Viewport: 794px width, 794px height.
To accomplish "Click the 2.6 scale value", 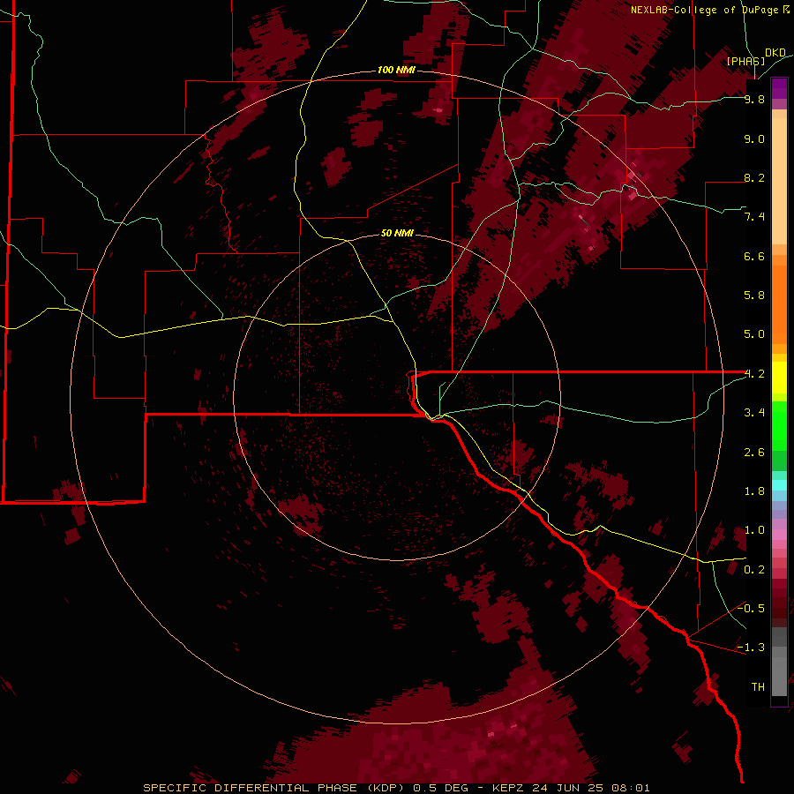I will (754, 453).
